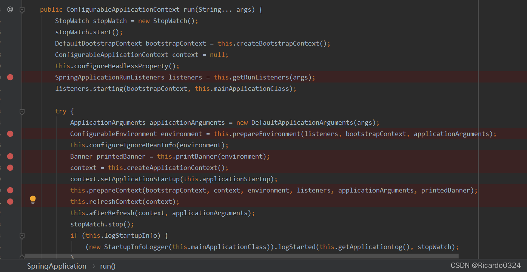Select run() breadcrumb
527x272 pixels.
tap(108, 266)
